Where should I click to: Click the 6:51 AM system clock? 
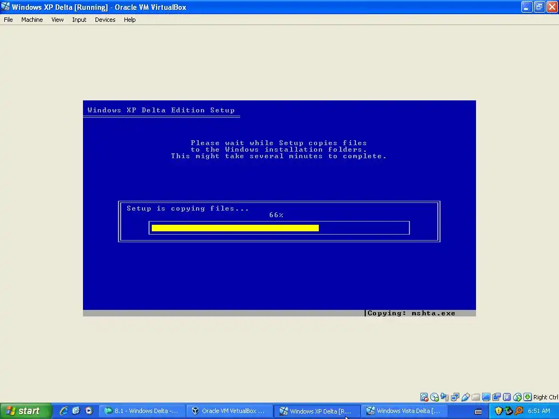pyautogui.click(x=539, y=411)
